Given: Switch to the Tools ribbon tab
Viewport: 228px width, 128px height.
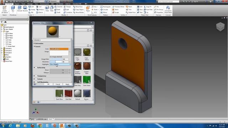Looking at the screenshot, I should pos(23,4).
